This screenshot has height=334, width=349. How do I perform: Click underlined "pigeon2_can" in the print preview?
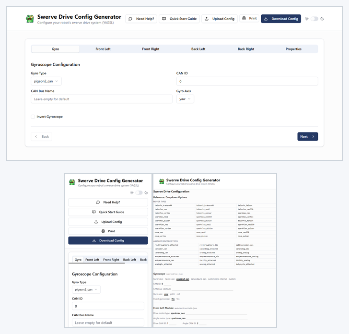[x=183, y=279]
